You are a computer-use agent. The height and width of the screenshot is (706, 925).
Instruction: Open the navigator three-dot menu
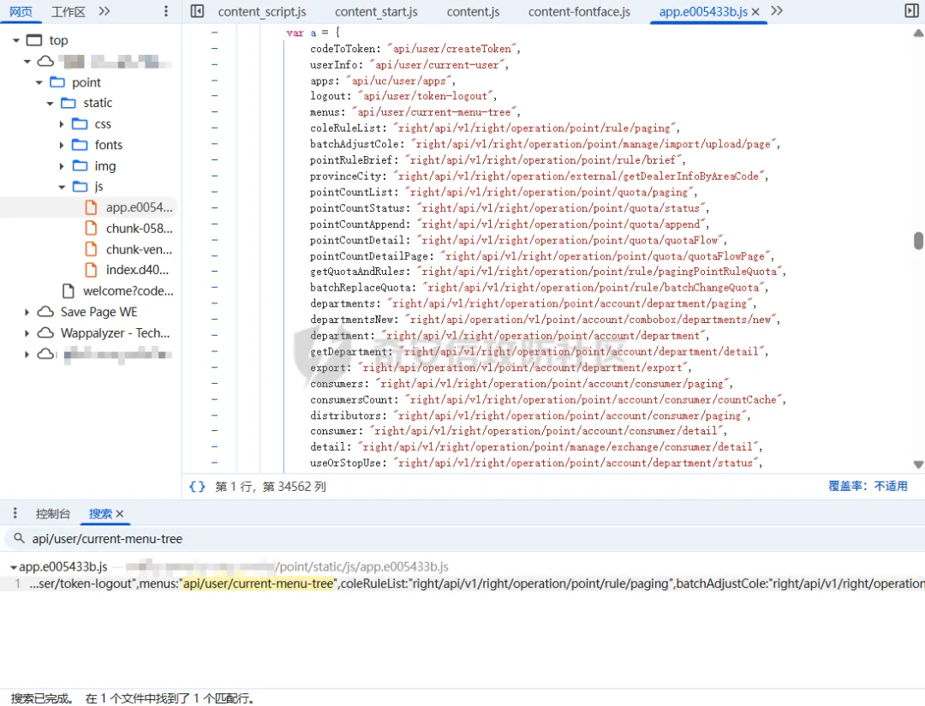pos(166,11)
